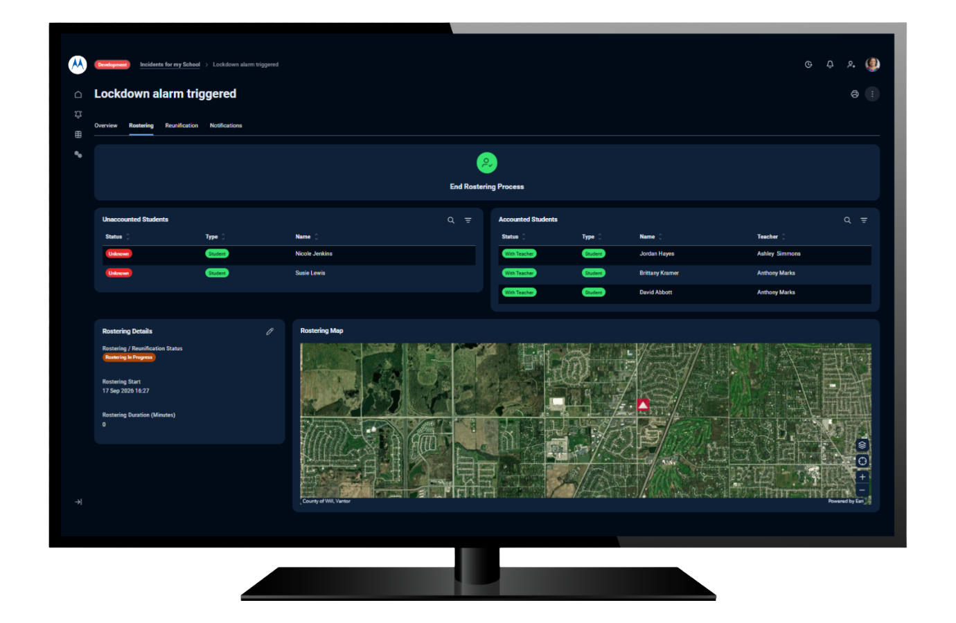
Task: Click the add user icon
Action: pos(851,64)
